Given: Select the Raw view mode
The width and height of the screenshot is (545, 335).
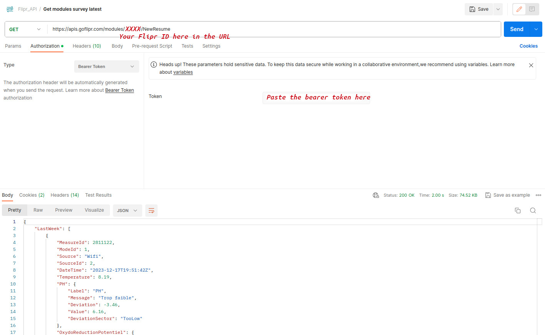Looking at the screenshot, I should tap(38, 210).
